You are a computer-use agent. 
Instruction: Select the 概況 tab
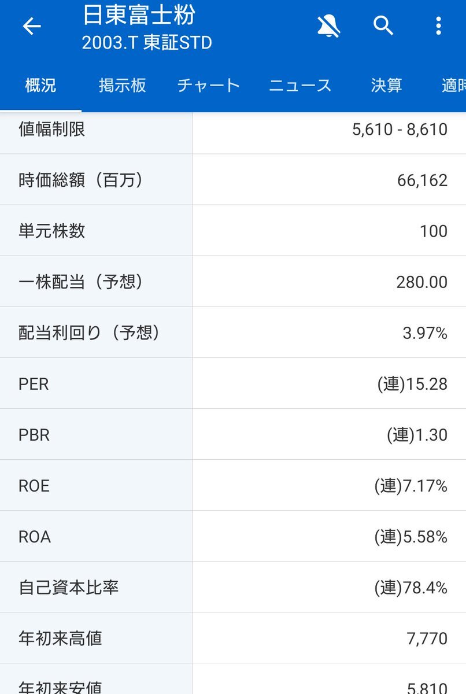coord(40,86)
